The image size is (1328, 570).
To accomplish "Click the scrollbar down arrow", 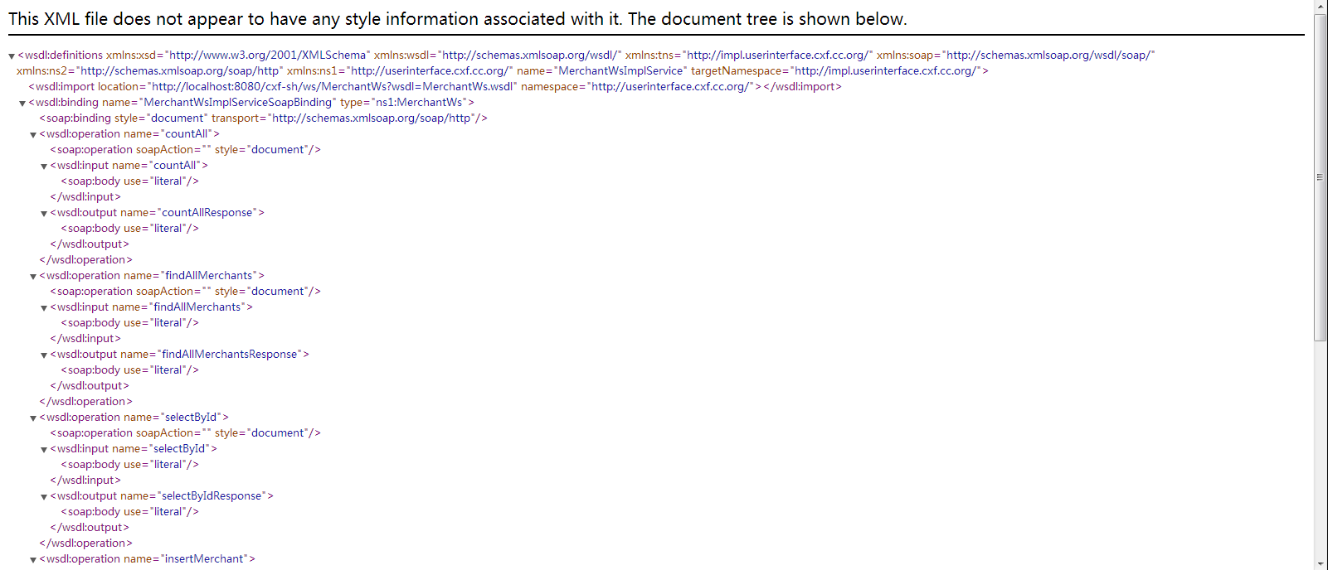I will coord(1321,563).
